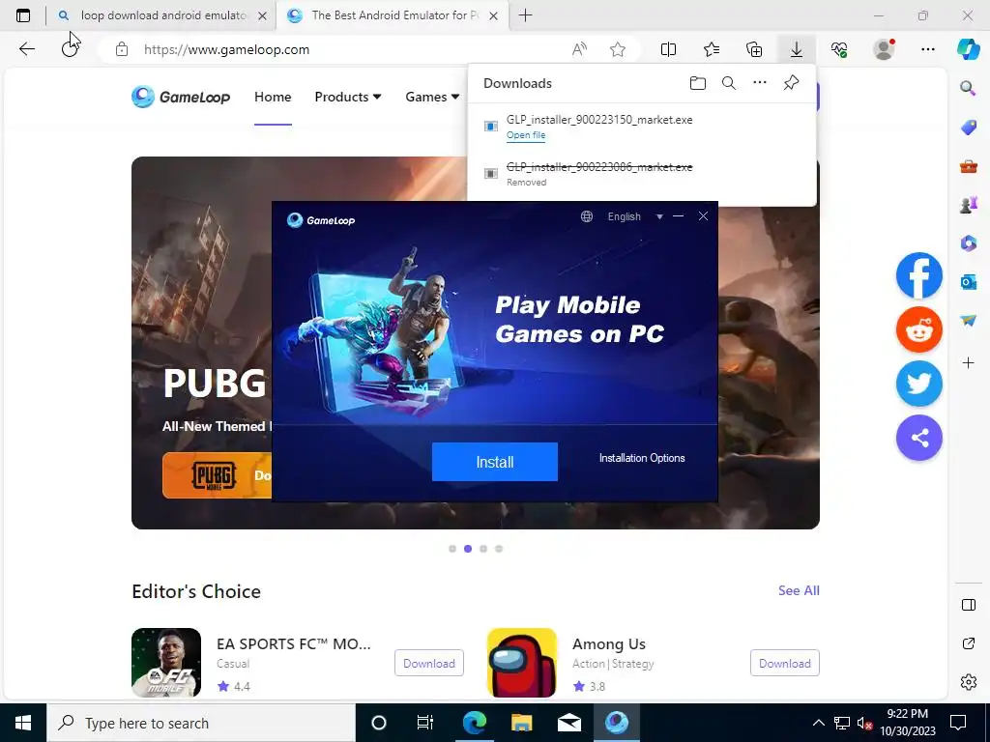Screen dimensions: 990x742
Task: Click GameLoop logo on website
Action: [181, 97]
